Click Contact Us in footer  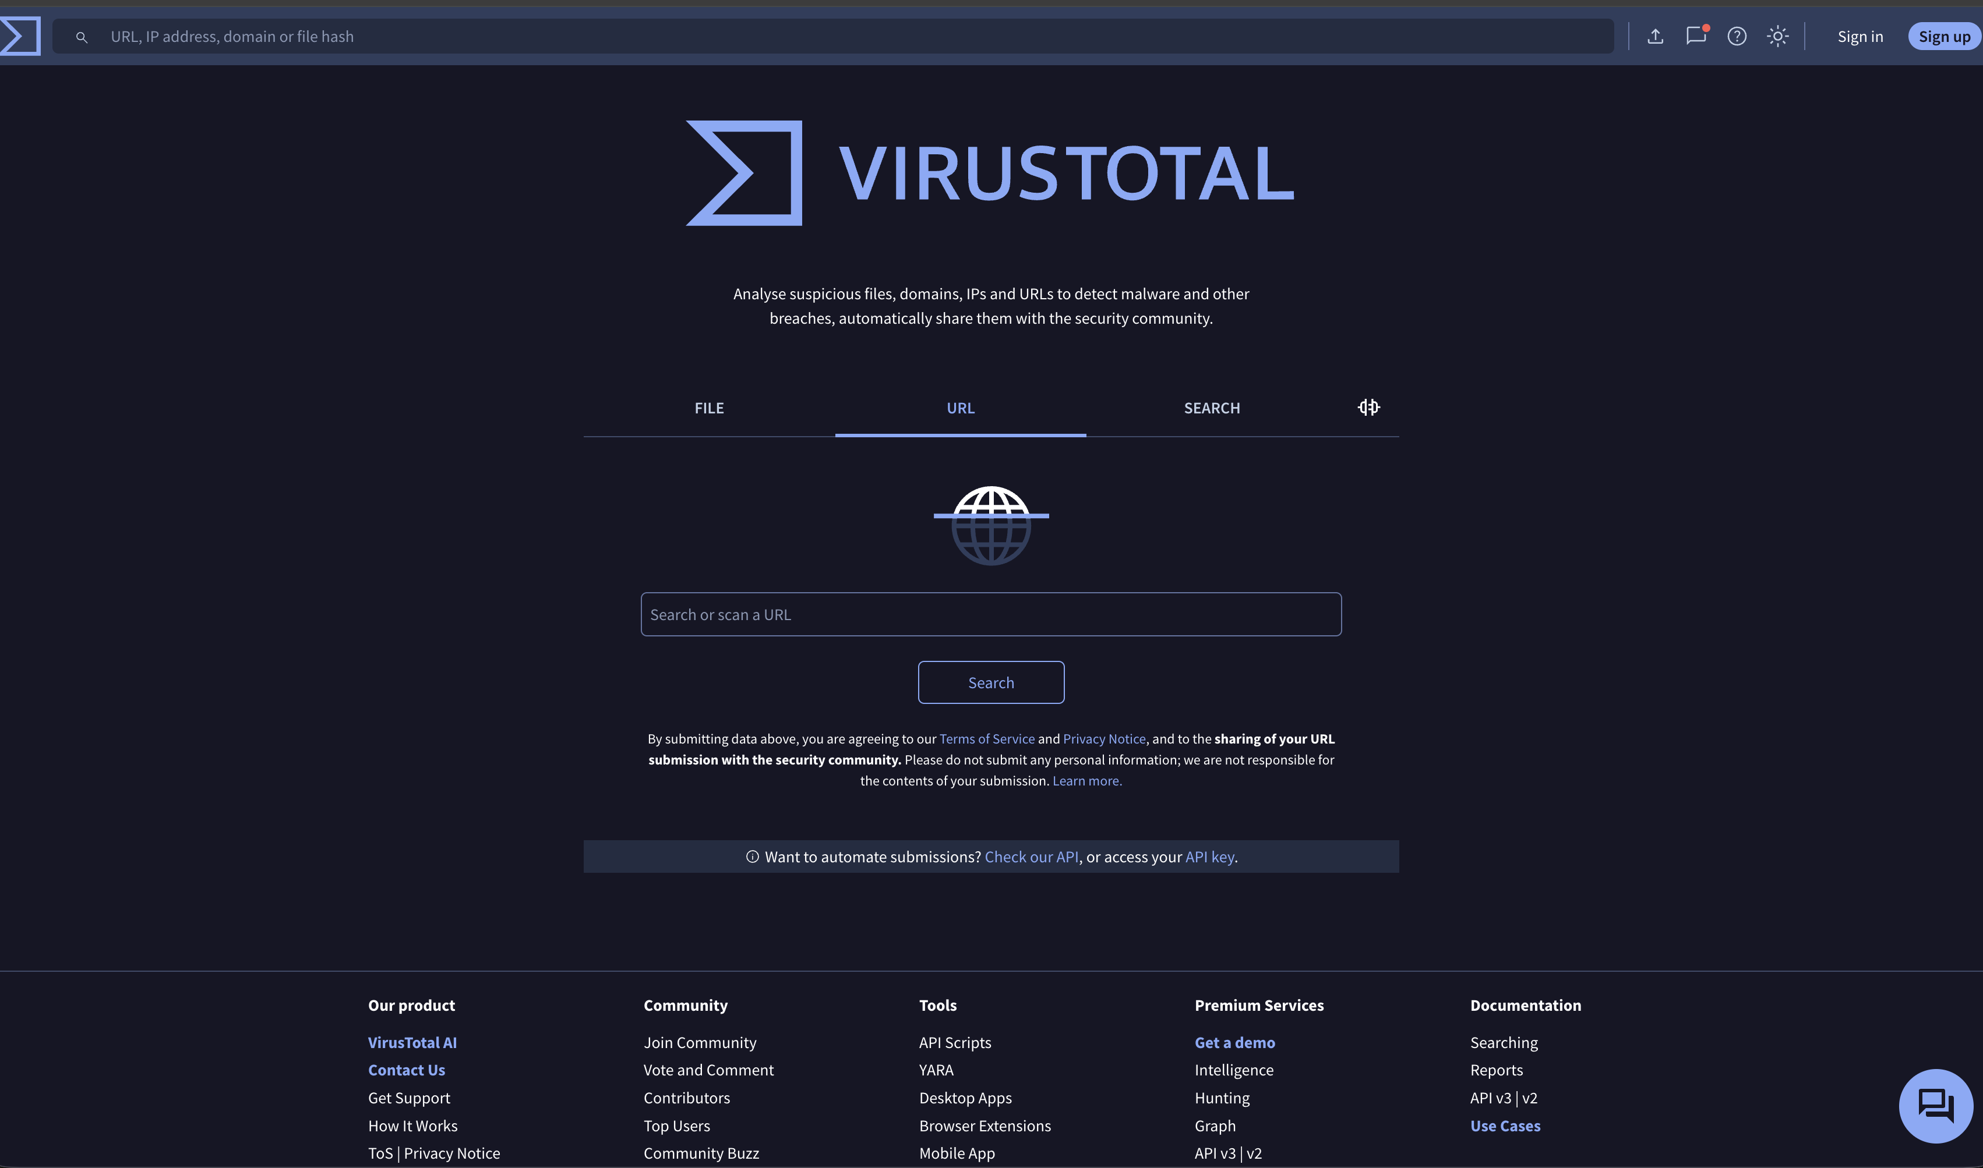click(406, 1070)
